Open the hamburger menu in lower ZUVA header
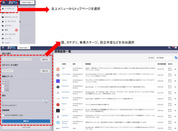The image size is (178, 131). [x=3, y=47]
